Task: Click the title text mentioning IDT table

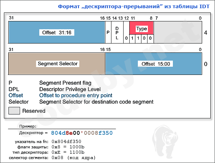Action: pyautogui.click(x=134, y=6)
